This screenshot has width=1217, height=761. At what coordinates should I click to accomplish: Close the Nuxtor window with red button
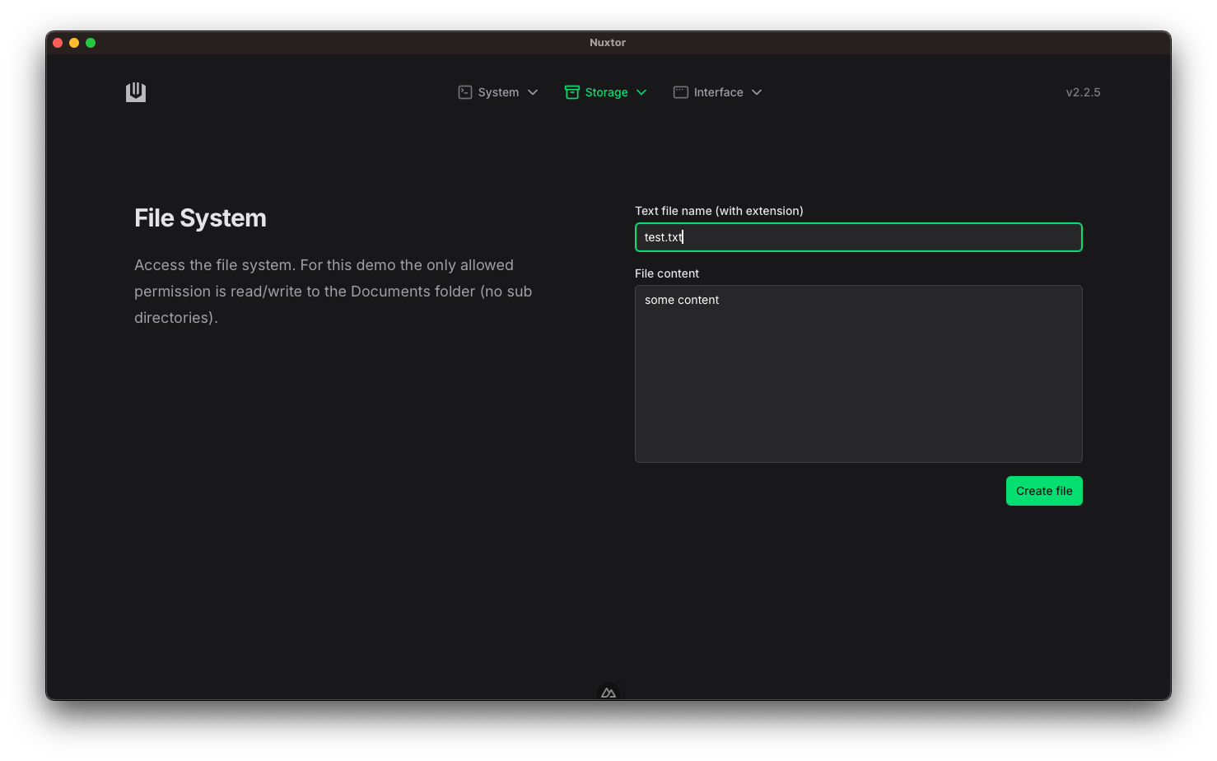pyautogui.click(x=58, y=43)
